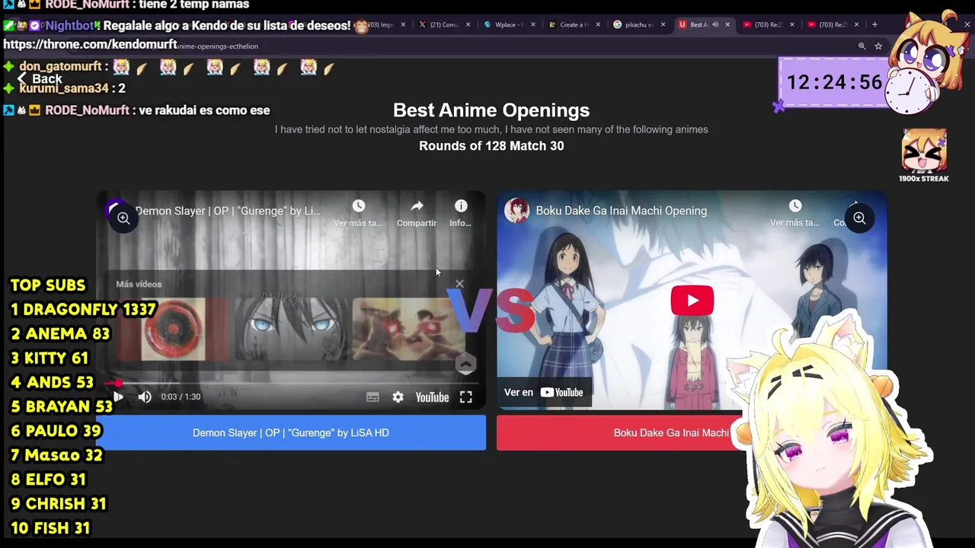Click the Back arrow link
Screen dimensions: 975x548
click(40, 78)
